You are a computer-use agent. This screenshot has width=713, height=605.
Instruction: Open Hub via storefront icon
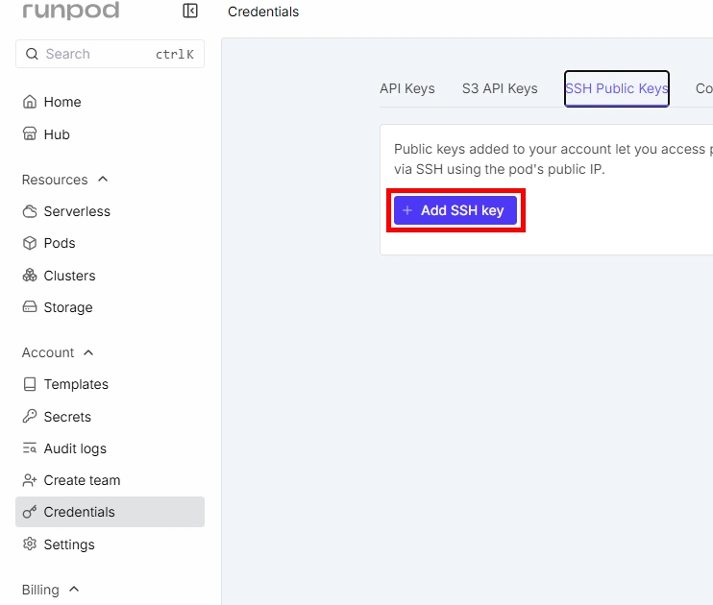coord(30,133)
